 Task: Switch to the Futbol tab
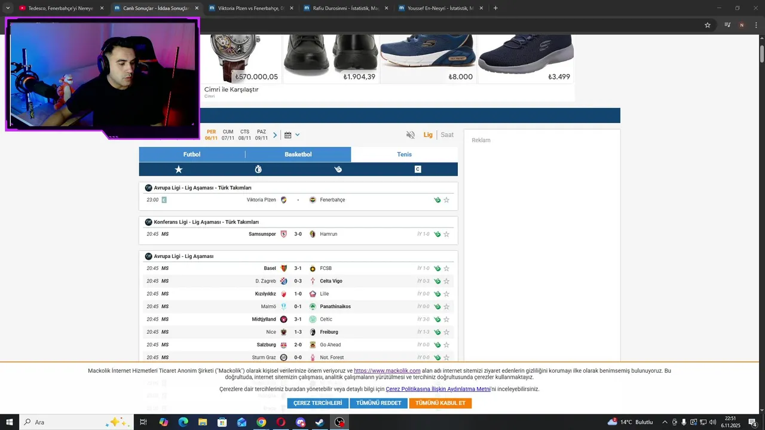click(x=192, y=155)
